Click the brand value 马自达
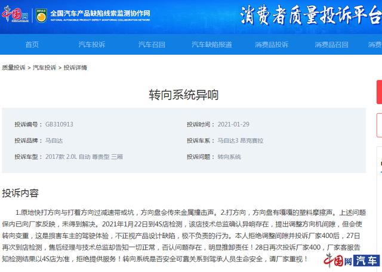The width and height of the screenshot is (382, 272). coord(54,140)
